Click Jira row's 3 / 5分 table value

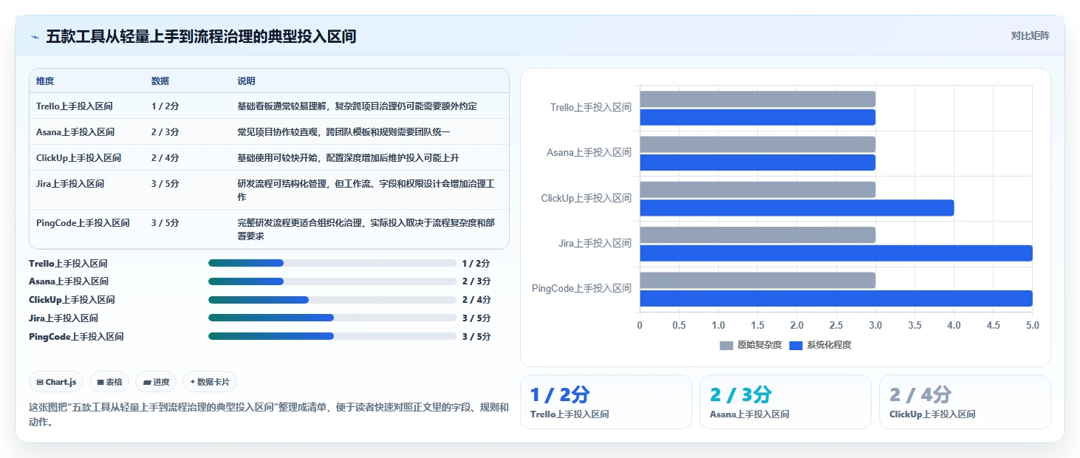165,183
